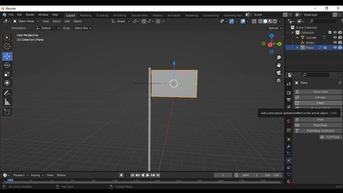Open the Render properties tab
Screen dimensions: 343x193
[289, 93]
